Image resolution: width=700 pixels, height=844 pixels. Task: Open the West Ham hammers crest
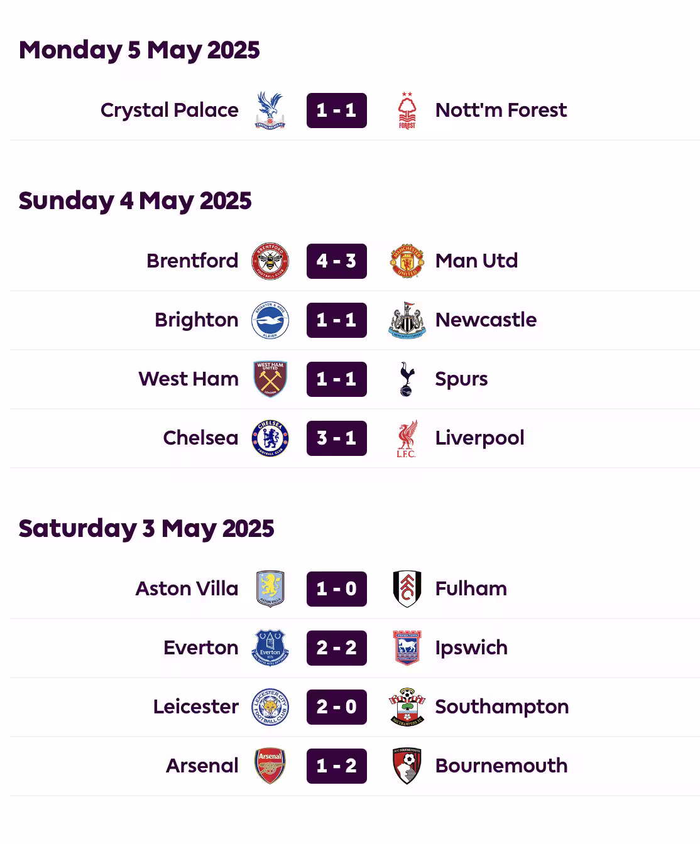point(270,379)
